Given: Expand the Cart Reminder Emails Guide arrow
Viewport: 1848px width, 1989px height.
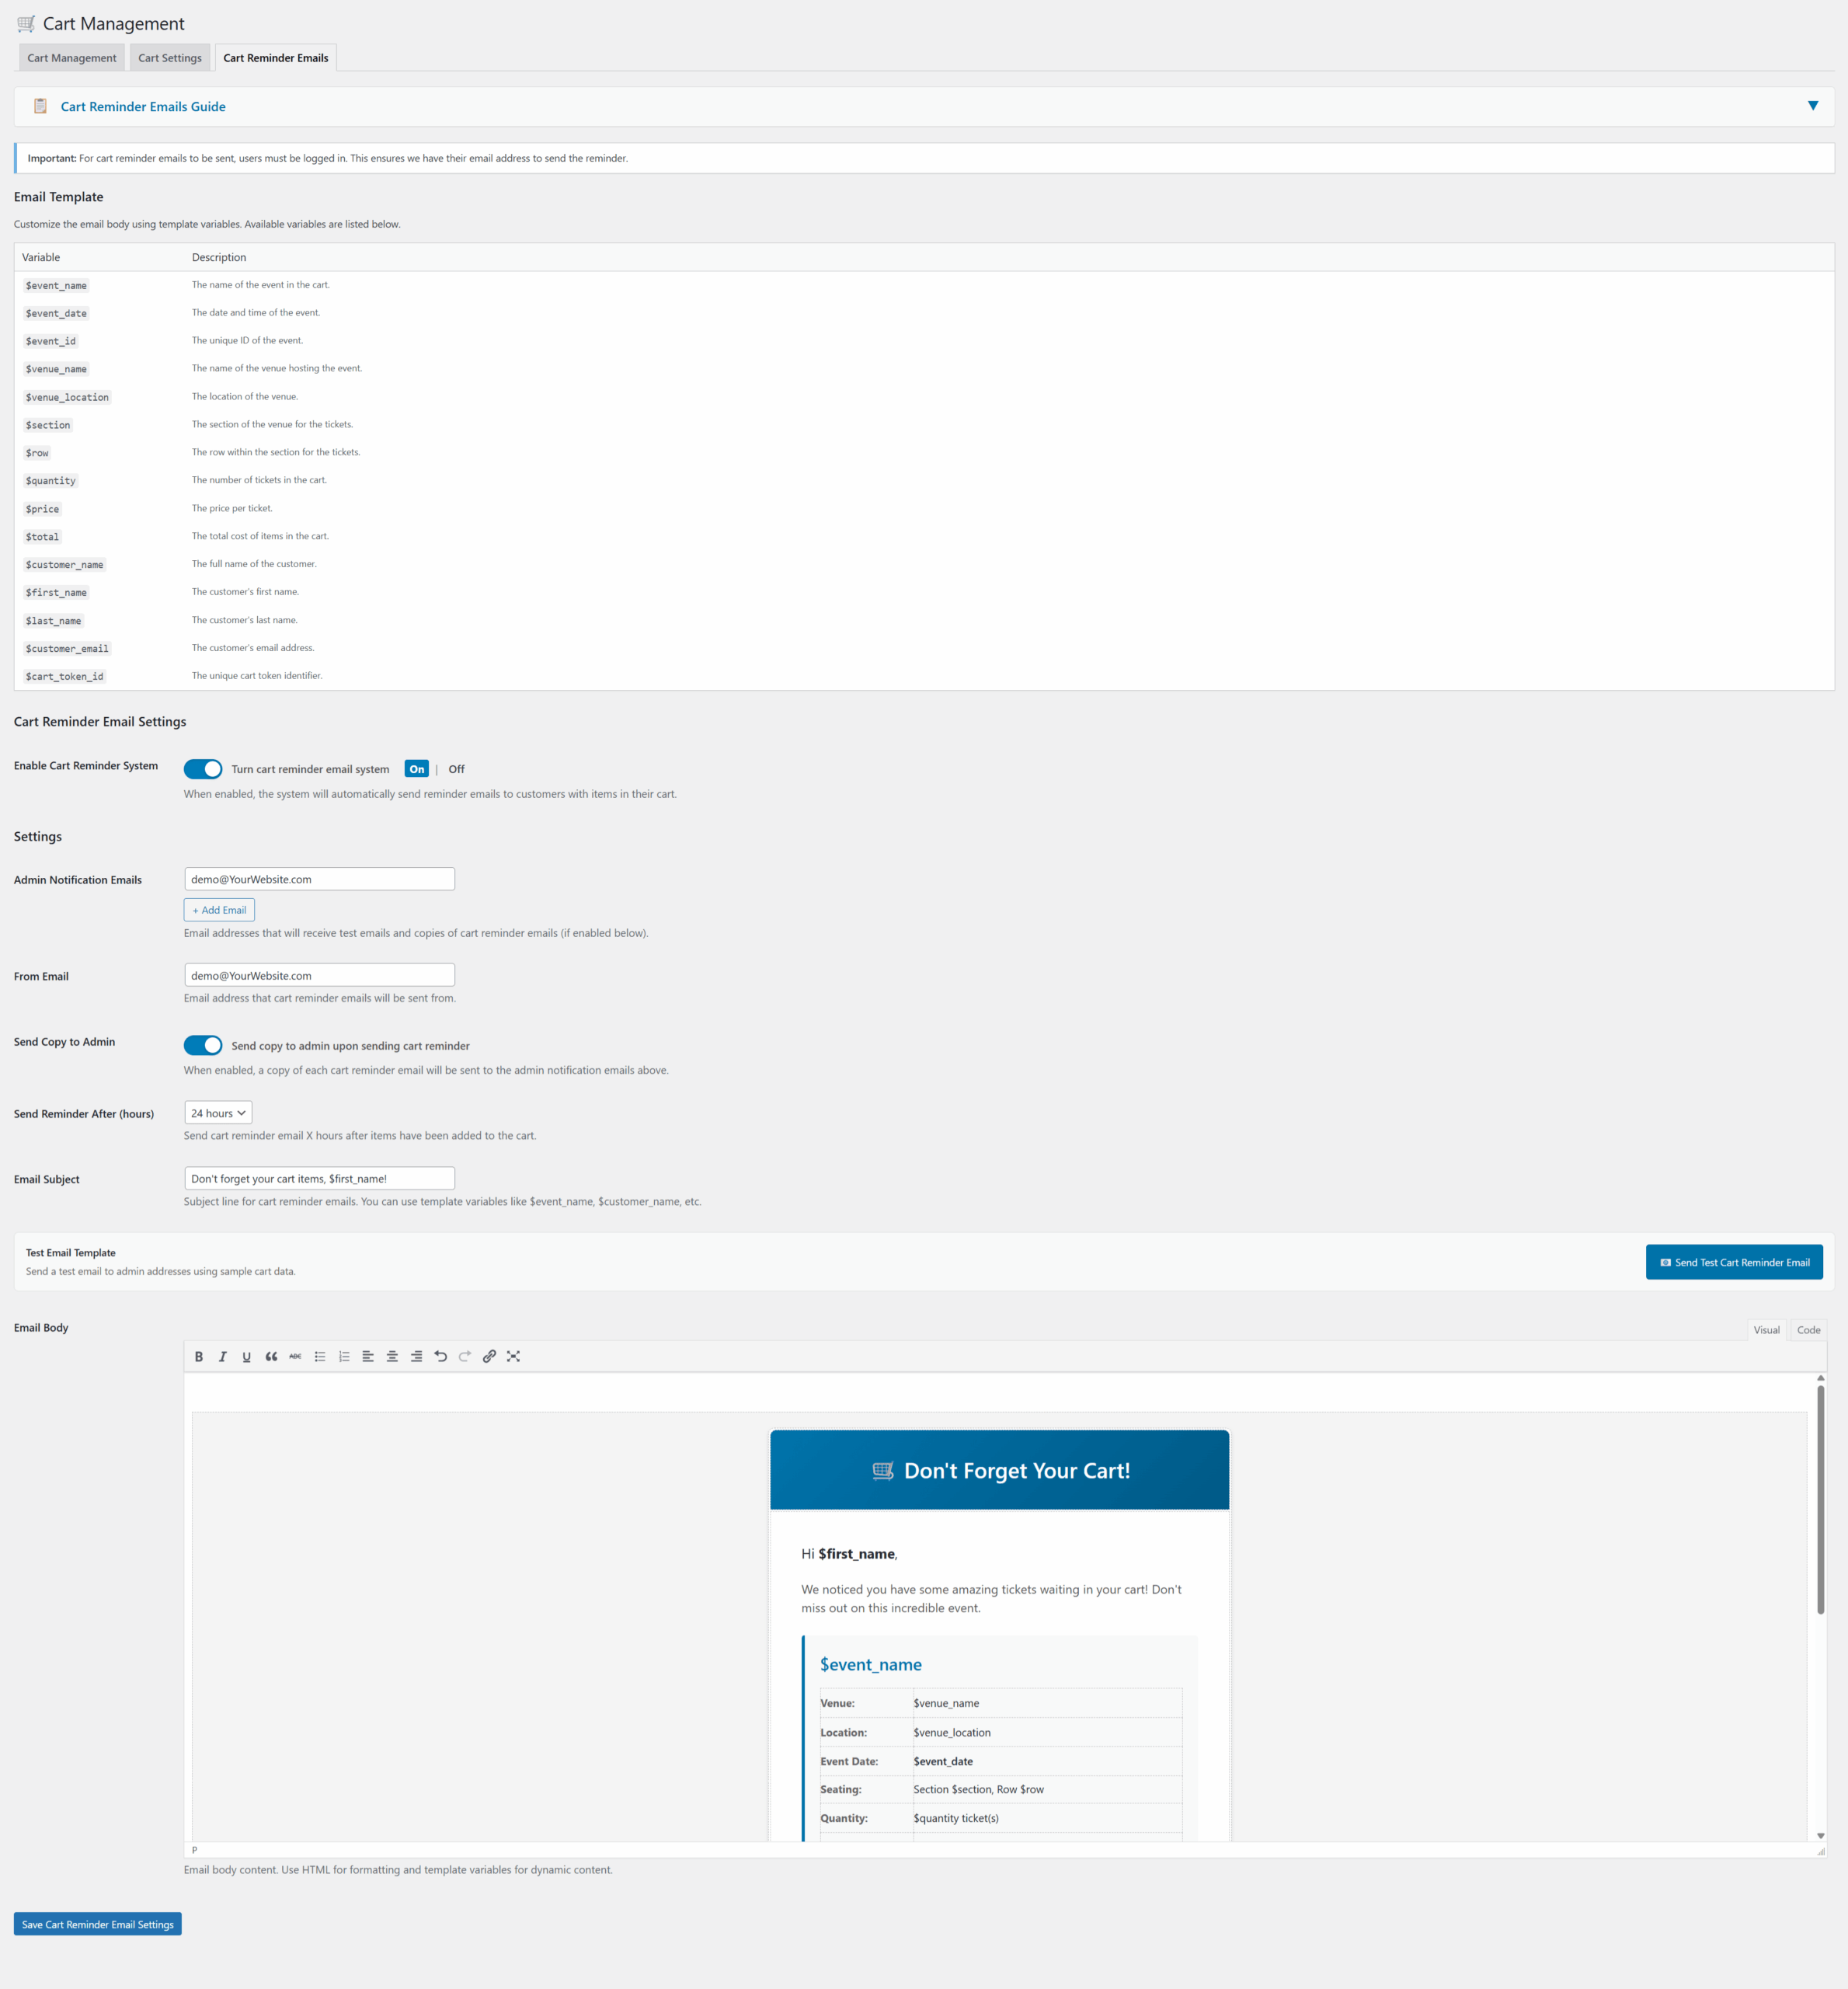Looking at the screenshot, I should click(x=1812, y=106).
